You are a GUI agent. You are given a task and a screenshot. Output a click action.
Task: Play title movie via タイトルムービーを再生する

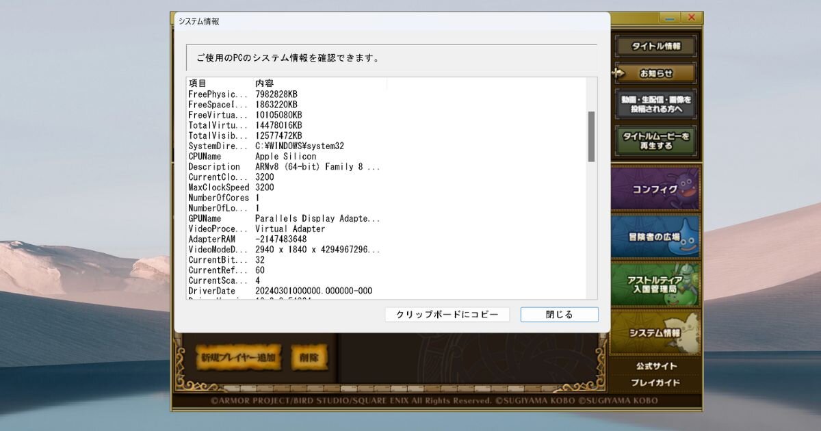(655, 141)
